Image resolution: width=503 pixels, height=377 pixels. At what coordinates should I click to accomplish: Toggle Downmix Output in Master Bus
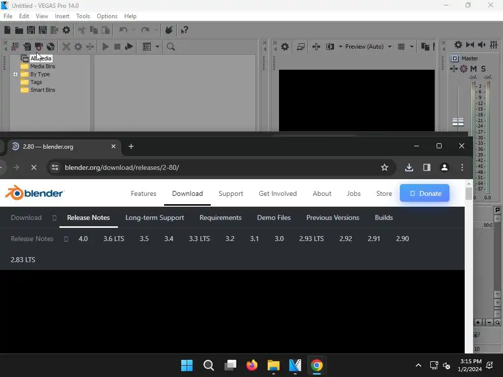coord(470,45)
